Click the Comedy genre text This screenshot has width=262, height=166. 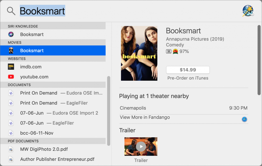tap(175, 45)
